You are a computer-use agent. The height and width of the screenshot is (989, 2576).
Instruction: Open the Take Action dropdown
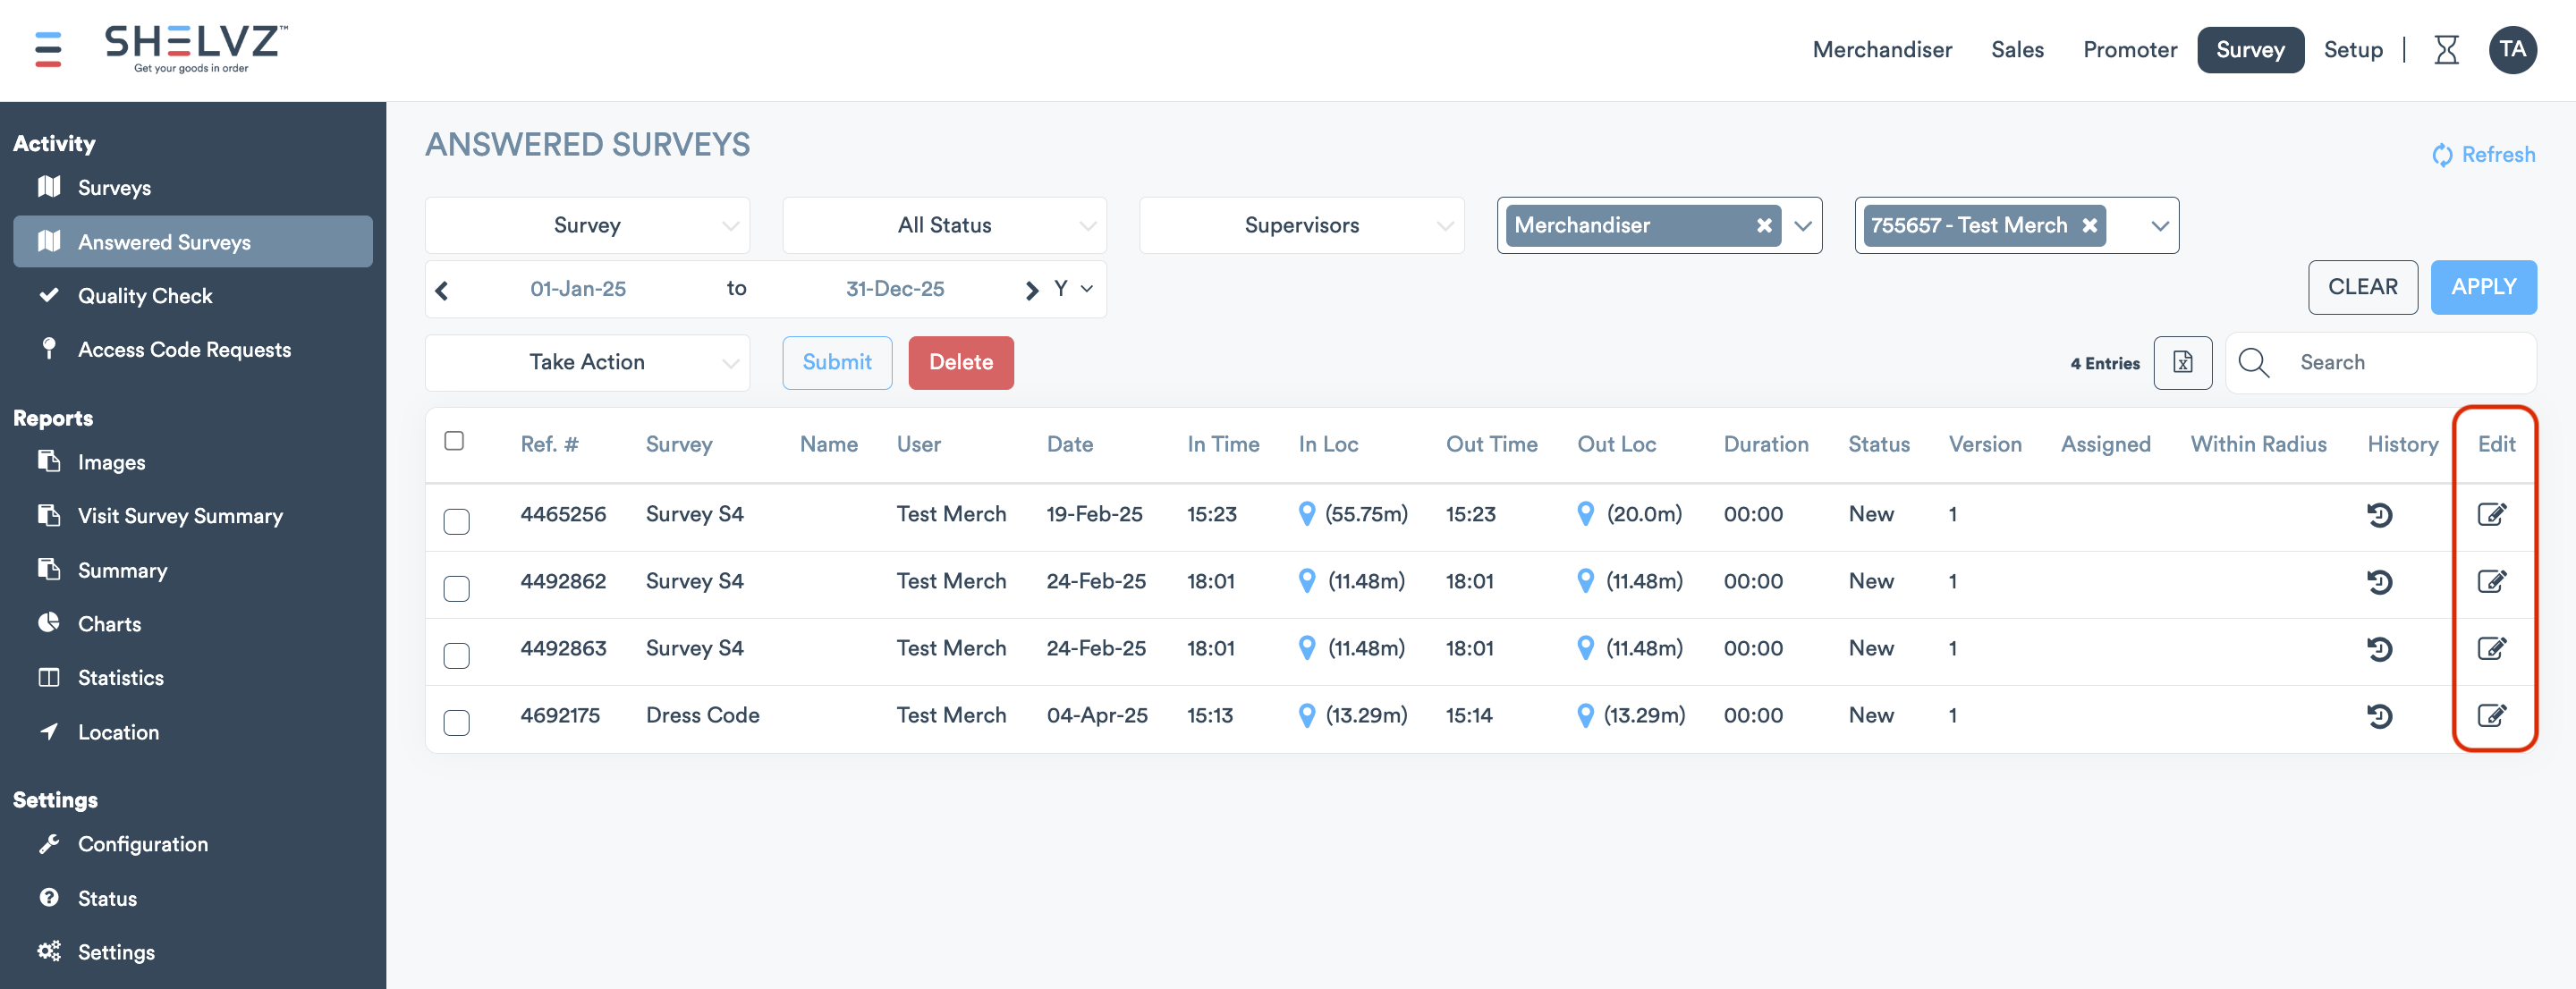click(587, 363)
